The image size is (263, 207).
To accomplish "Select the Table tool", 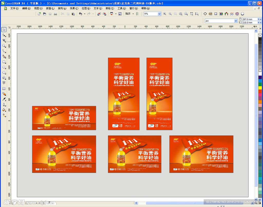I will click(4, 88).
